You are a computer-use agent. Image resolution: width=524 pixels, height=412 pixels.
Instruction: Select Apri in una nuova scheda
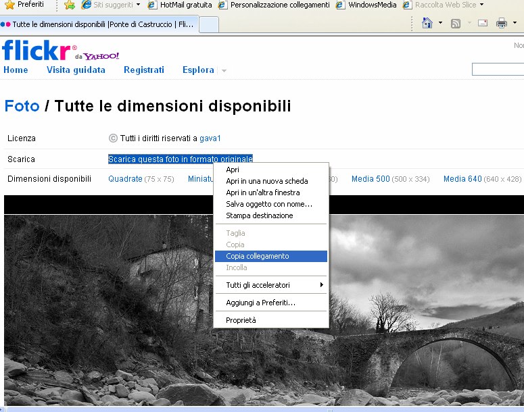266,181
